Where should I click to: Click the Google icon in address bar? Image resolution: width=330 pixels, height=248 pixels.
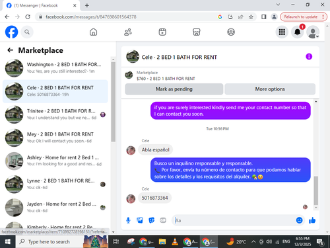(220, 17)
